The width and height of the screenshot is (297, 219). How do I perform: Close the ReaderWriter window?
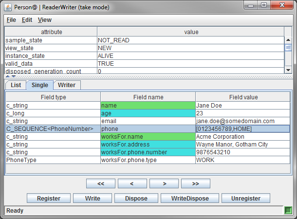(282, 5)
